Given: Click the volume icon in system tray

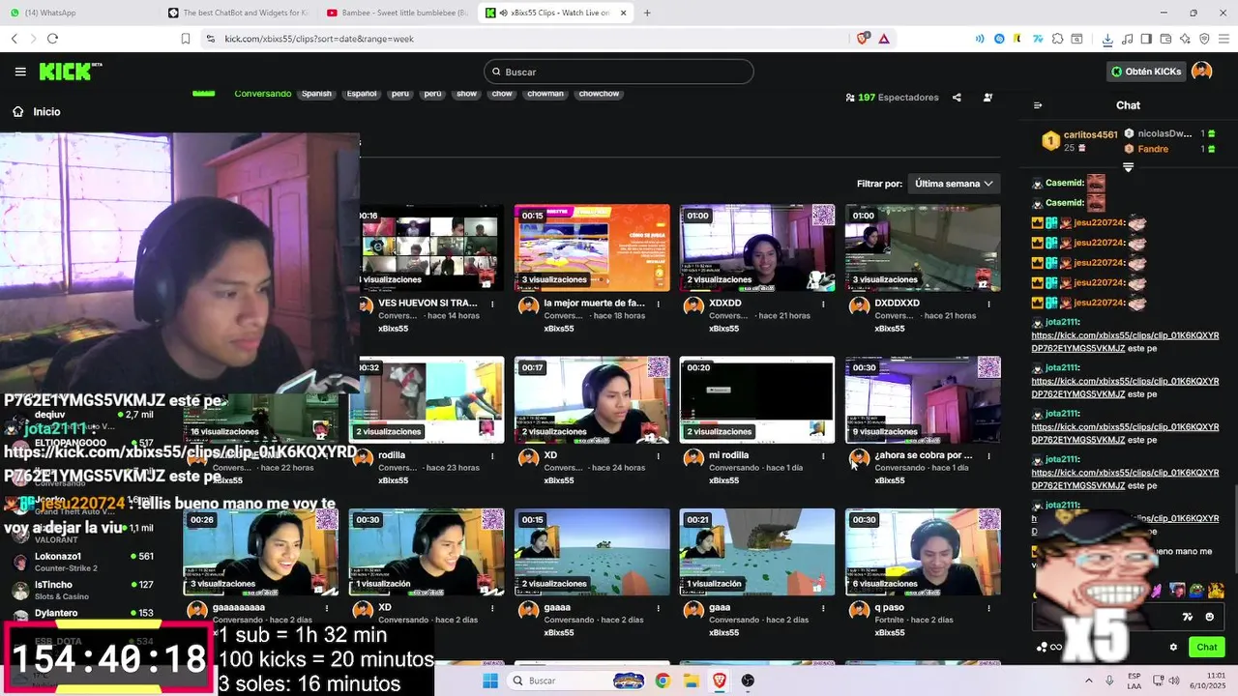Looking at the screenshot, I should [x=1173, y=681].
